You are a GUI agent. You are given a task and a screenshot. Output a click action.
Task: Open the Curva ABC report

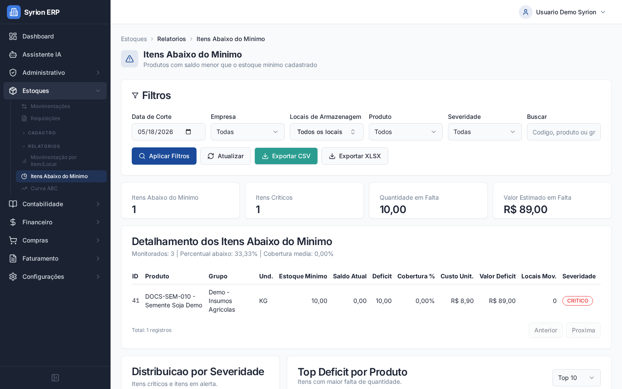(x=61, y=188)
